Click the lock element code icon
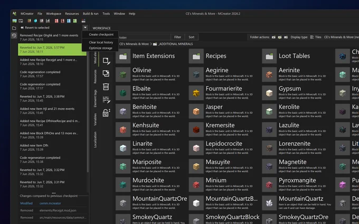The image size is (359, 224). tap(106, 113)
